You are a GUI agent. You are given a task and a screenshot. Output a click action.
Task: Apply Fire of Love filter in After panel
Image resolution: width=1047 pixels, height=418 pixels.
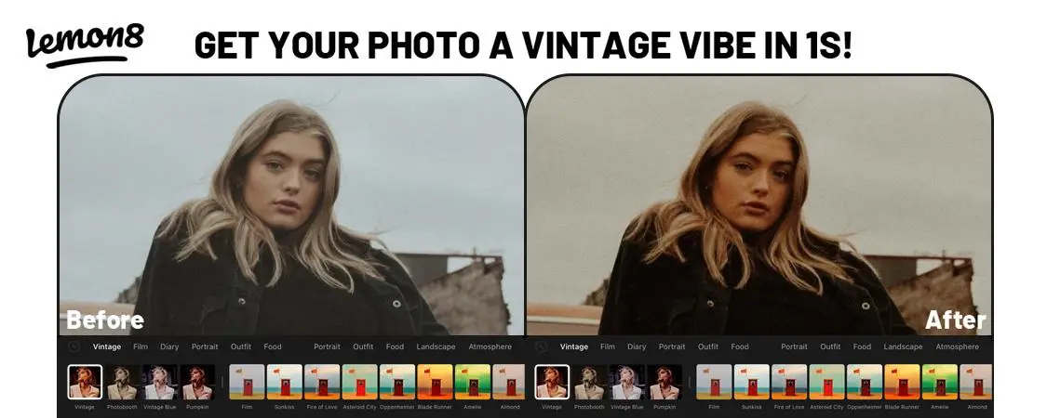click(x=788, y=382)
